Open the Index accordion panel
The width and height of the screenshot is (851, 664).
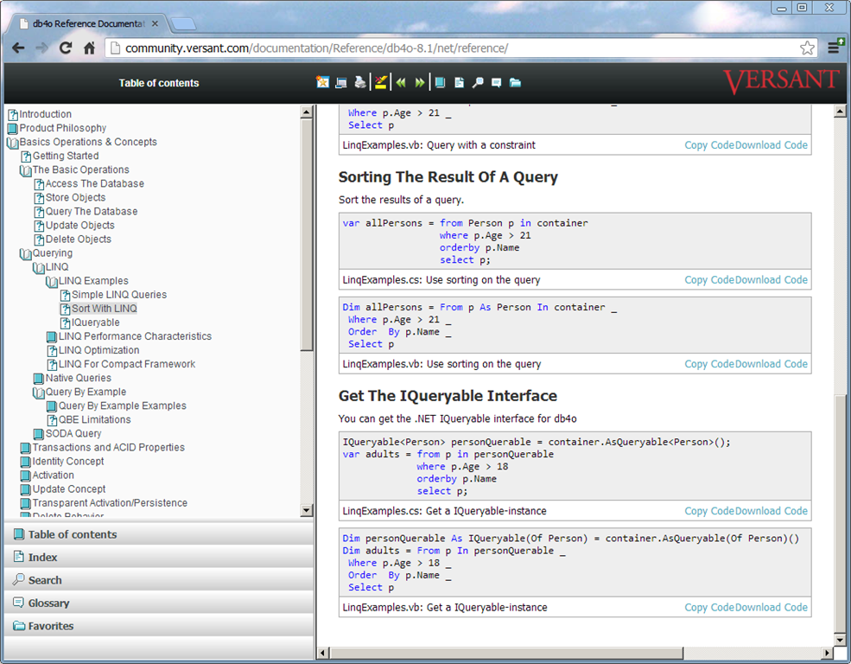(x=42, y=558)
